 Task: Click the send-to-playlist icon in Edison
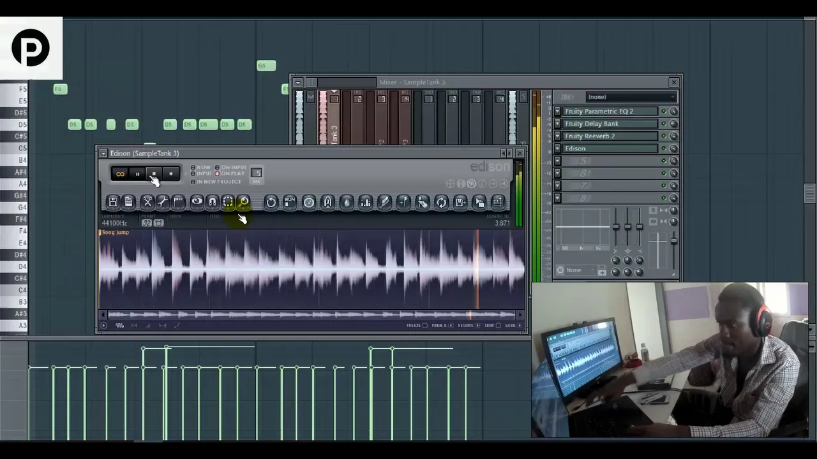click(x=498, y=202)
